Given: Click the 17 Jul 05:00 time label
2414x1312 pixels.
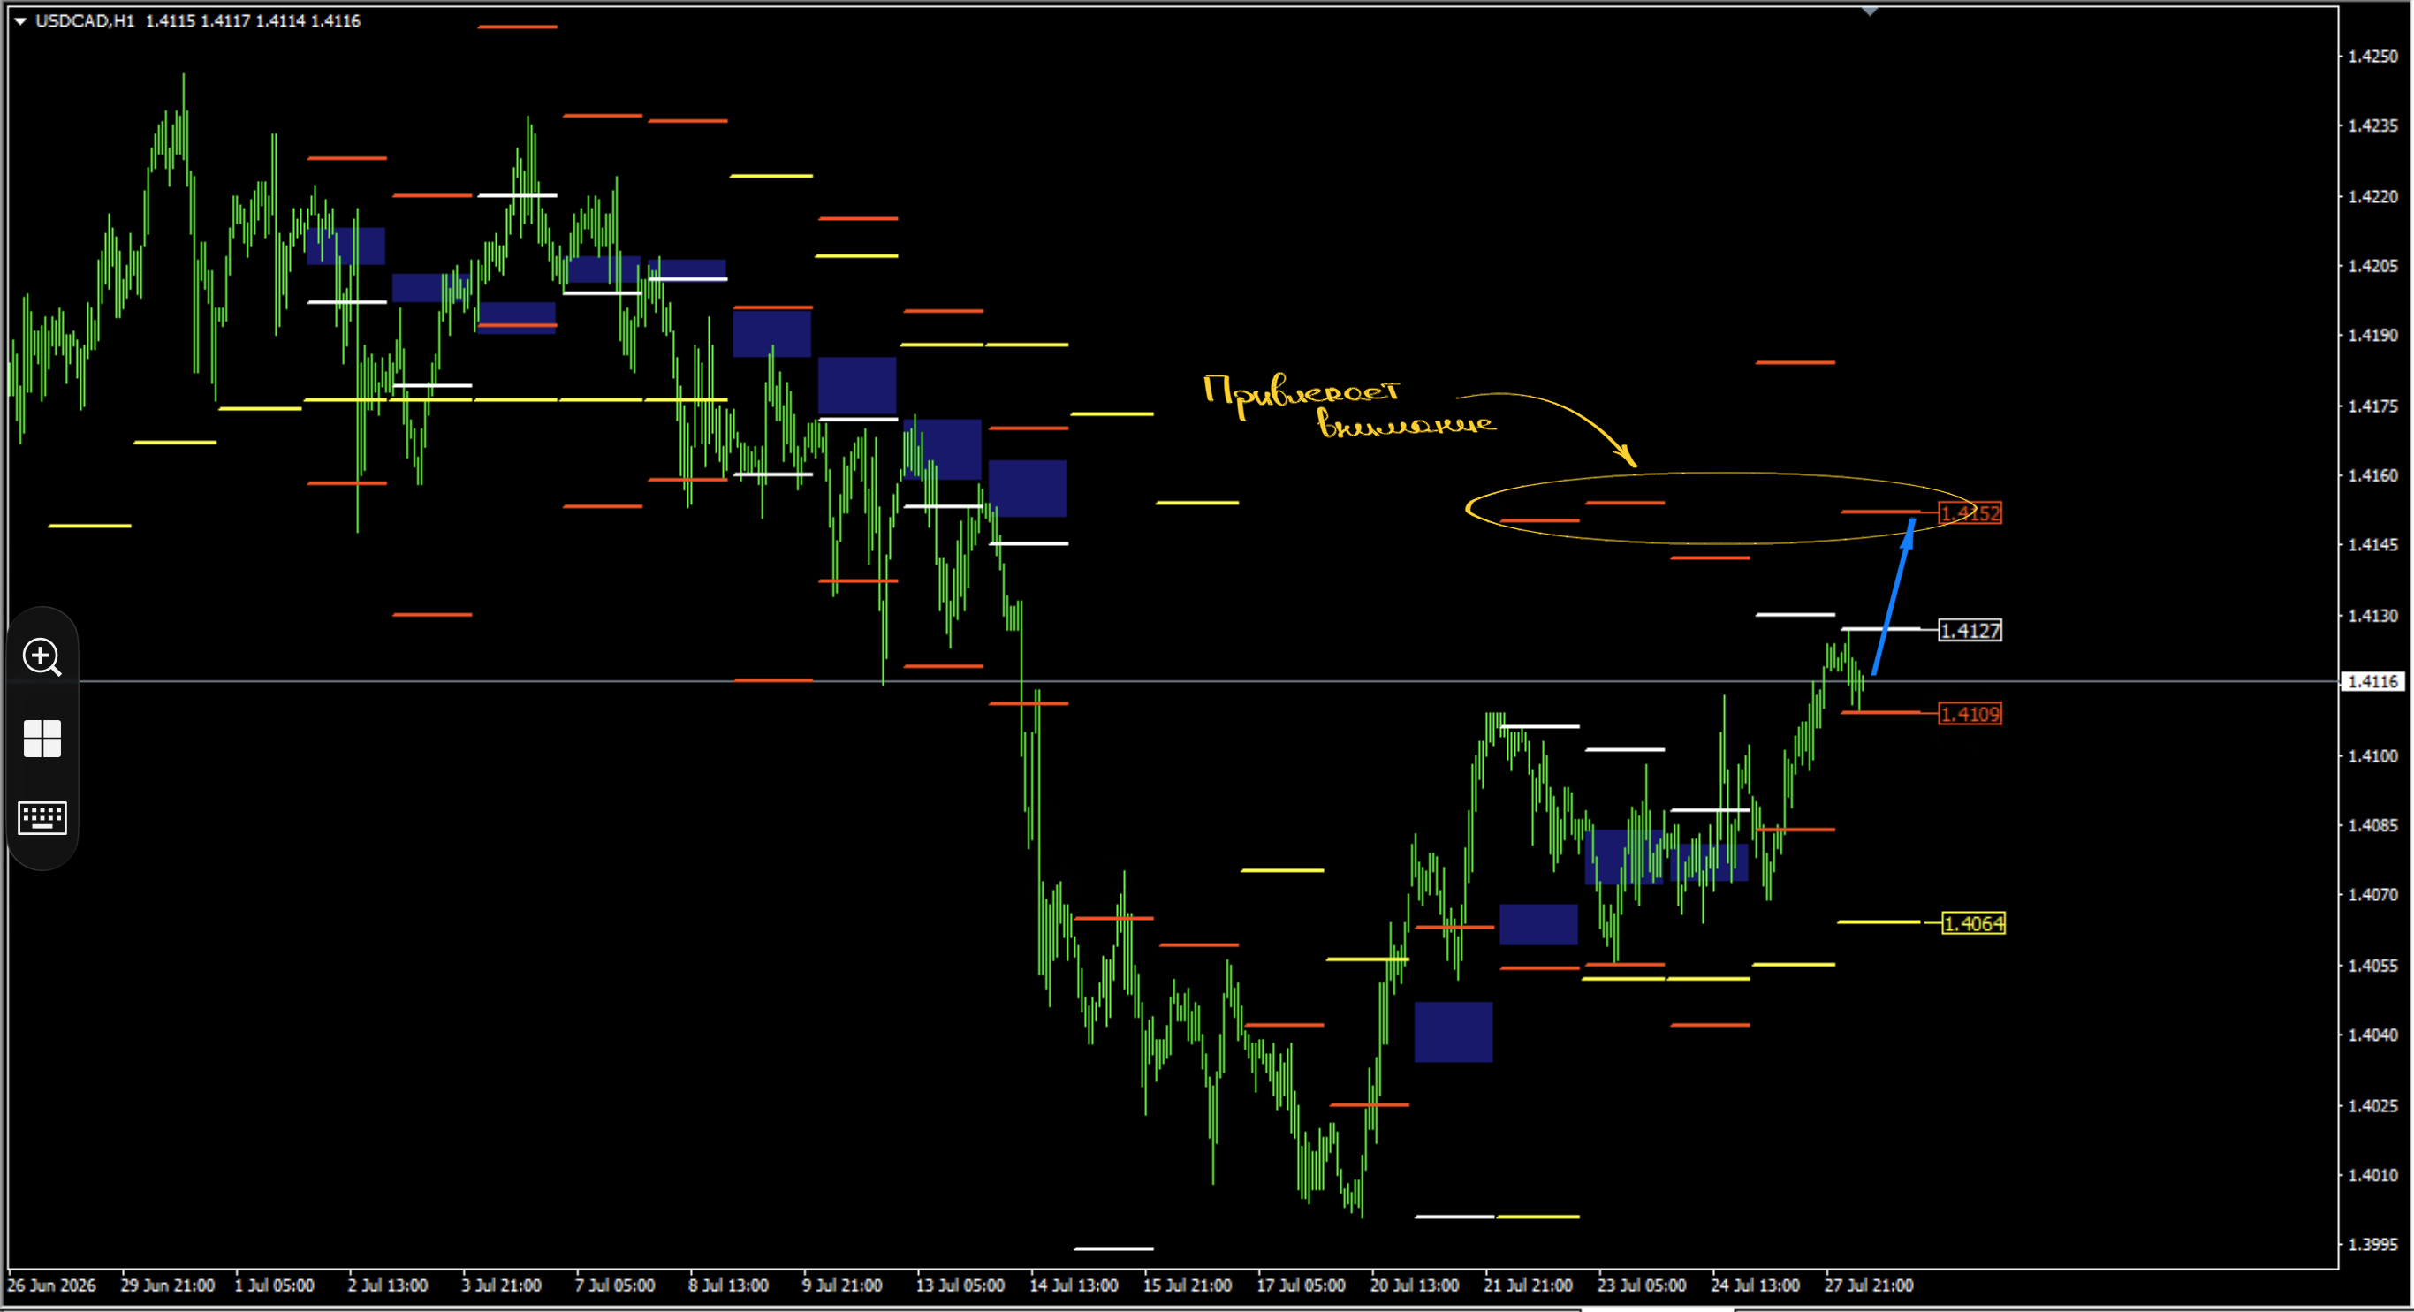Looking at the screenshot, I should tap(1301, 1285).
